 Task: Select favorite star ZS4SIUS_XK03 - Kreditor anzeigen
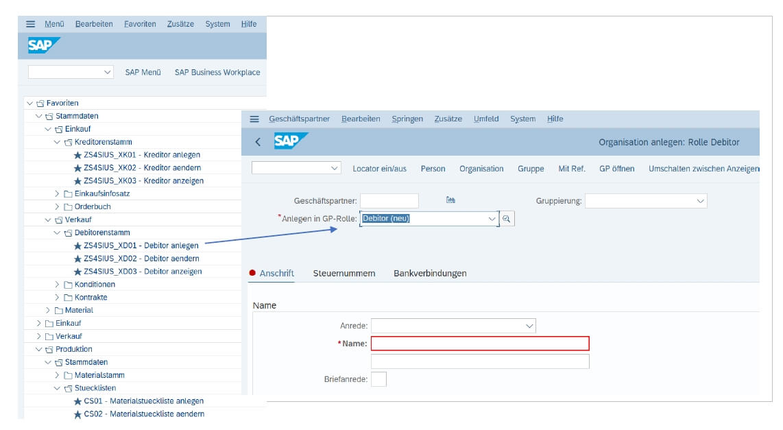[77, 181]
